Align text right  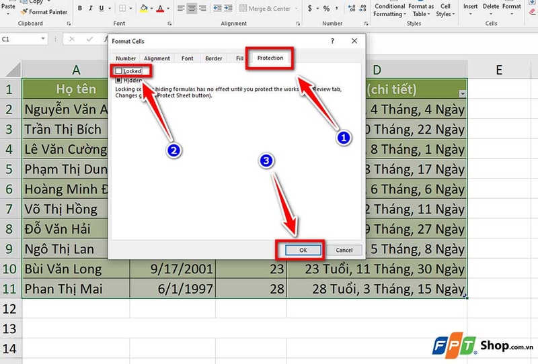pyautogui.click(x=203, y=8)
